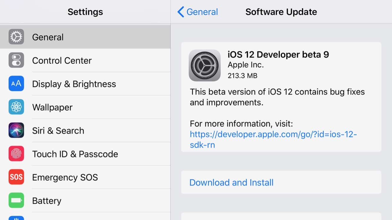392x220 pixels.
Task: Click the Wallpaper flower icon
Action: 16,107
